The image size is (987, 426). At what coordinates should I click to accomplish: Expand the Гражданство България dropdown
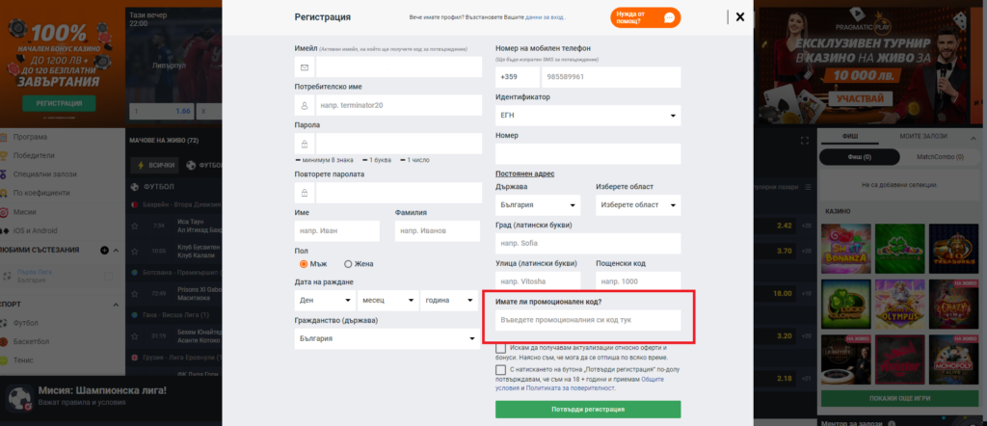[x=387, y=339]
